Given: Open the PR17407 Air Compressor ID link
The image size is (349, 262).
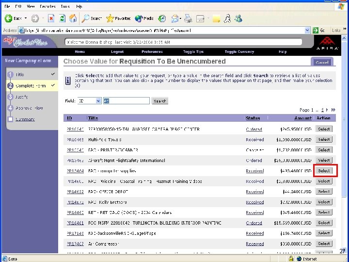Looking at the screenshot, I should [75, 244].
